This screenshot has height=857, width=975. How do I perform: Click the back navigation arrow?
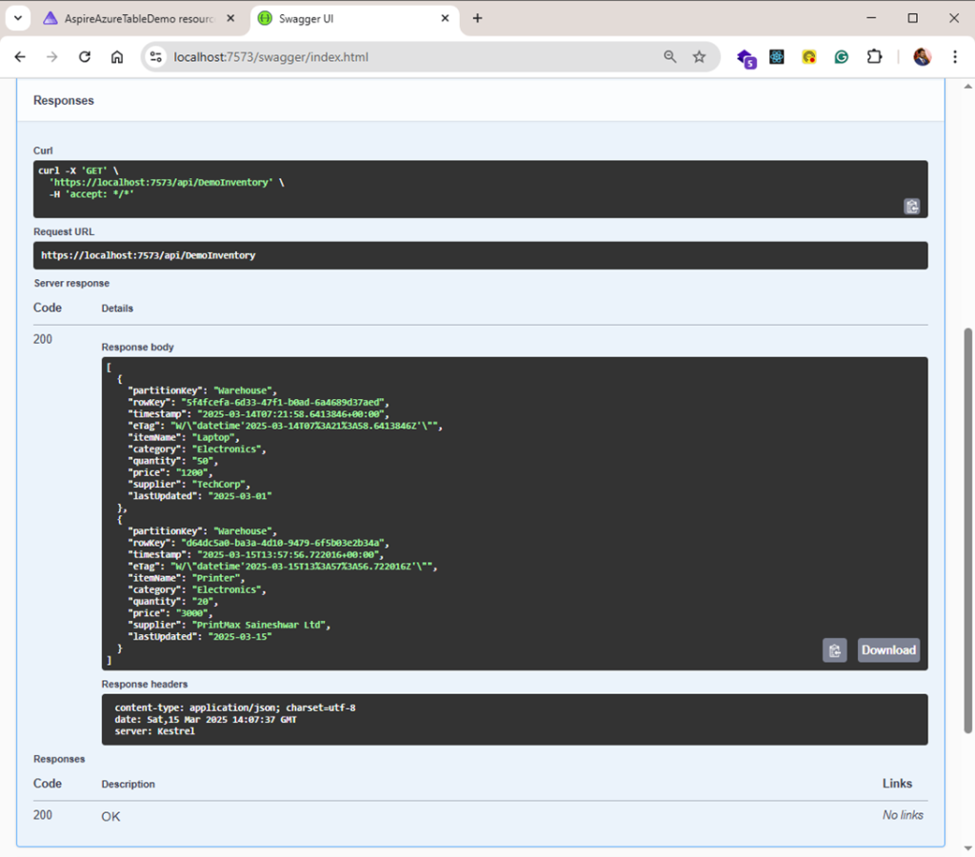pos(19,56)
